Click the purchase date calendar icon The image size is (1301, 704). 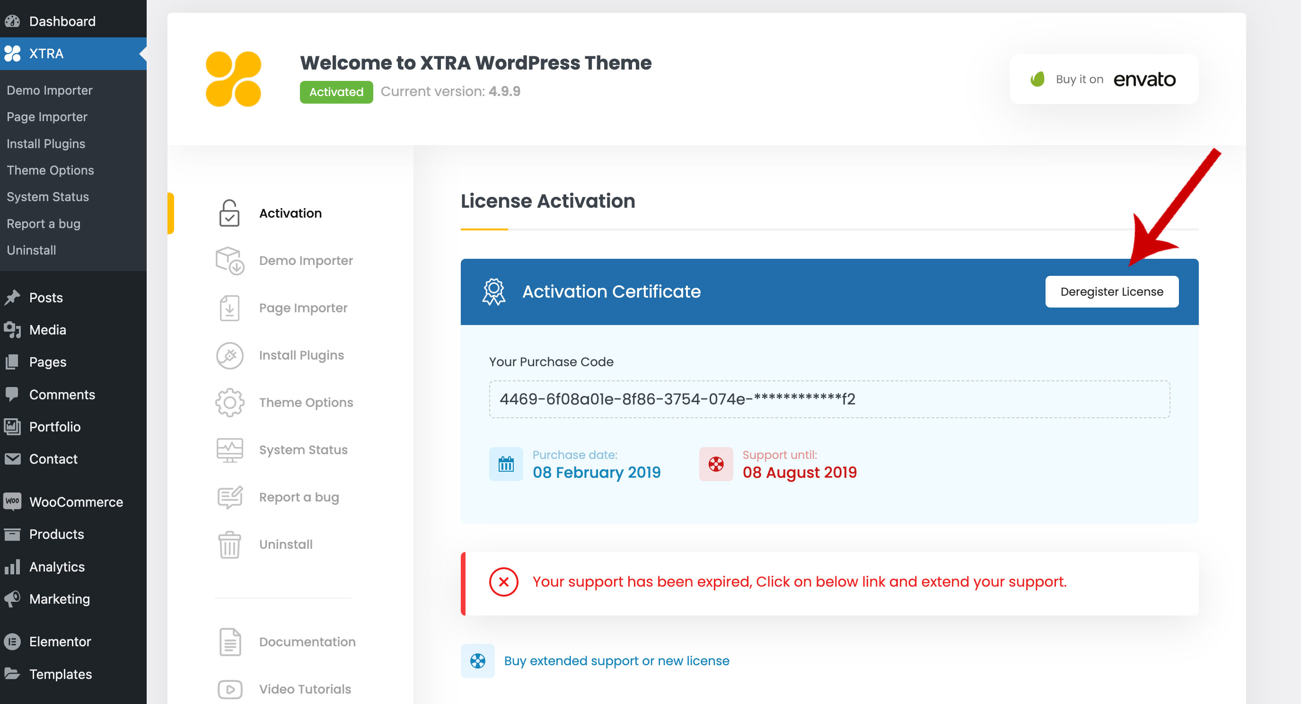[506, 464]
